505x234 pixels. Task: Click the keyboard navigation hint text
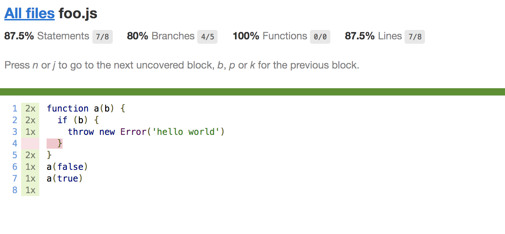coord(182,66)
